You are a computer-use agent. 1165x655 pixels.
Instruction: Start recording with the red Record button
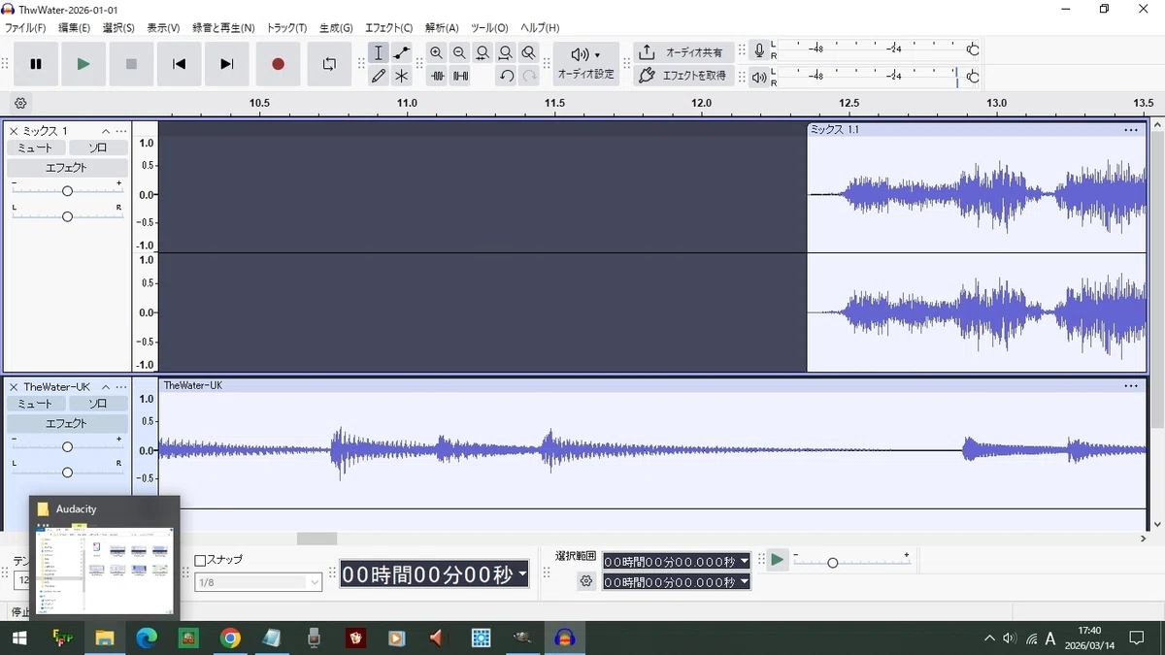coord(278,64)
